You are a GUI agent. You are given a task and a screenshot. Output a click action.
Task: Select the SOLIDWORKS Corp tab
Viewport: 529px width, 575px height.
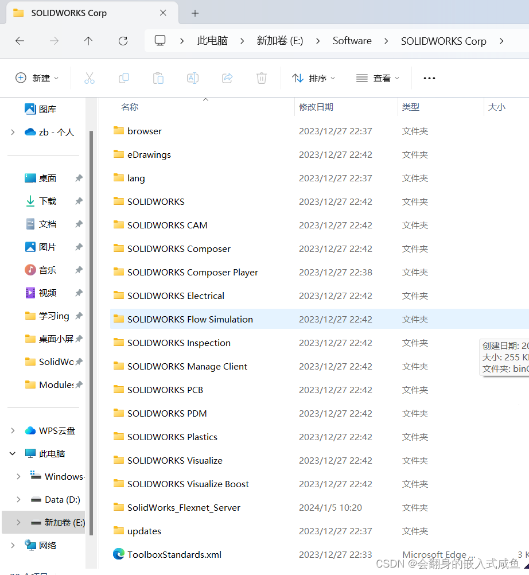(x=92, y=13)
